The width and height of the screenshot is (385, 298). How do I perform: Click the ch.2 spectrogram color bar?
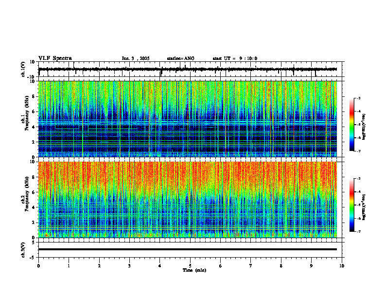[x=351, y=205]
